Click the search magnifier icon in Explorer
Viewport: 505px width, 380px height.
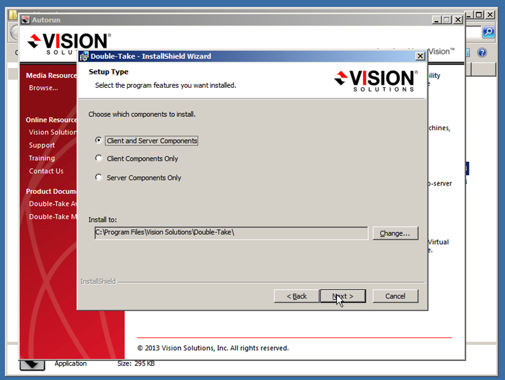[488, 32]
